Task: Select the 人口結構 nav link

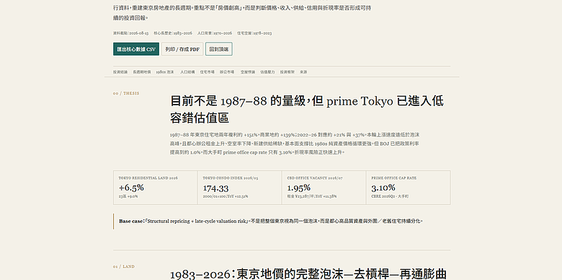Action: coord(187,71)
